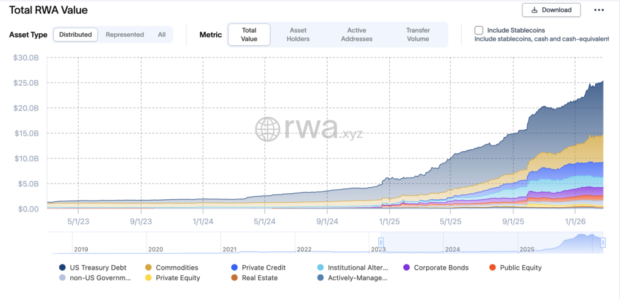
Task: Click the right range slider handle
Action: pos(603,242)
